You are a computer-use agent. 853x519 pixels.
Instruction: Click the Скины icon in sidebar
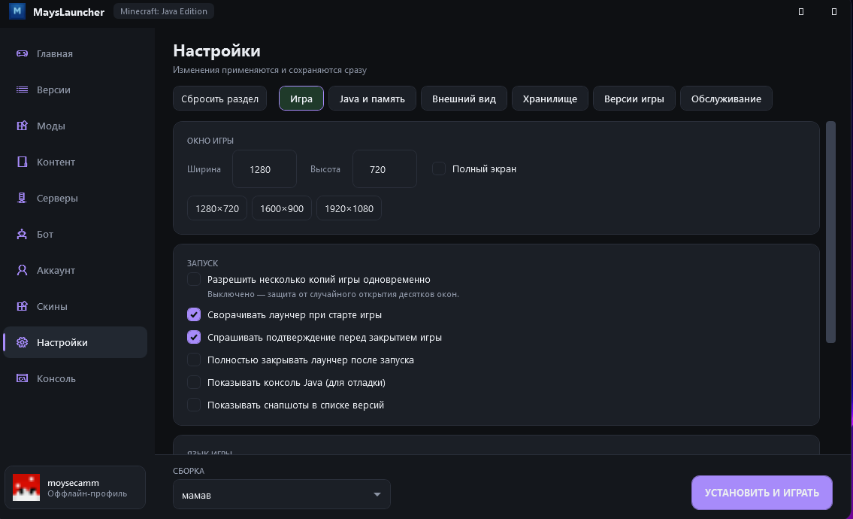[22, 306]
